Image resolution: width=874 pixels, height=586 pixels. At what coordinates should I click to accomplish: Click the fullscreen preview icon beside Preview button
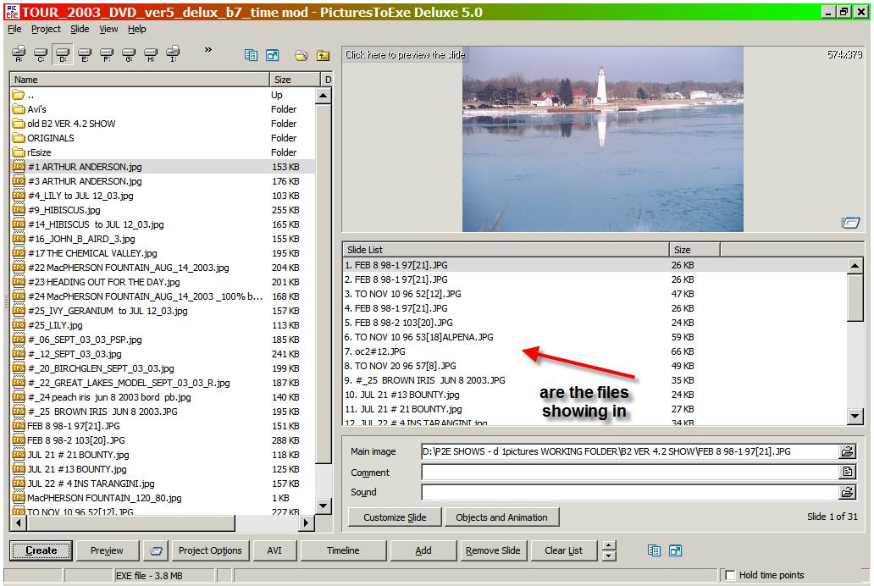point(154,550)
